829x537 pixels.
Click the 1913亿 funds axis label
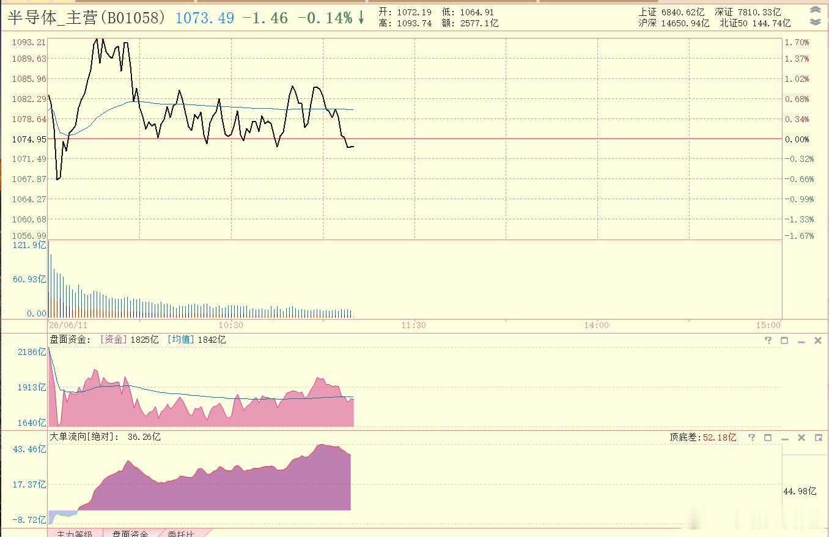32,387
